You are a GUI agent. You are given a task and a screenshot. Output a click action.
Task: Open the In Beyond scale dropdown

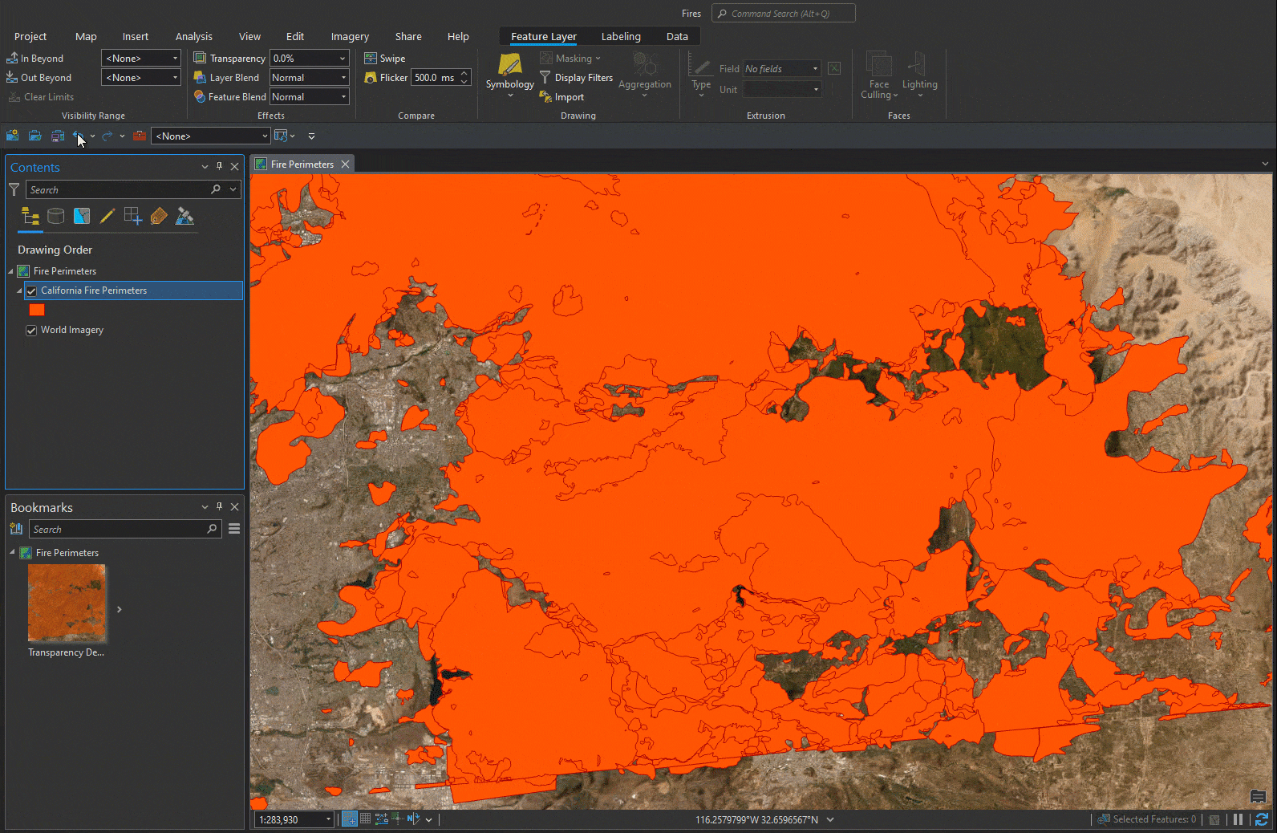[x=140, y=59]
